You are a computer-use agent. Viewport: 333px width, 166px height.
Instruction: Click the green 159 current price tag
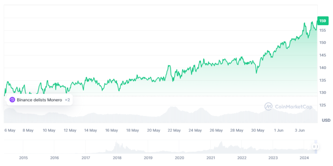[323, 21]
